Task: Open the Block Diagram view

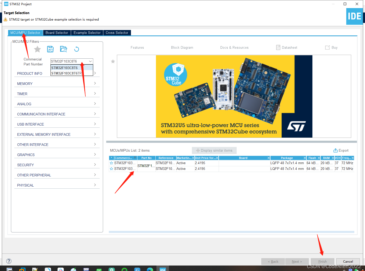Action: point(182,47)
